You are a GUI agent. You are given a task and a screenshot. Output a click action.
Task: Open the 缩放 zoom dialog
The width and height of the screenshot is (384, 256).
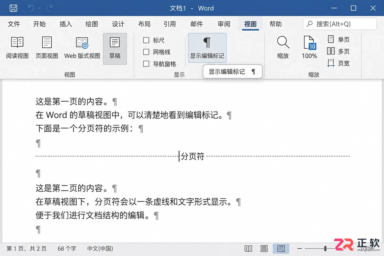pyautogui.click(x=283, y=48)
